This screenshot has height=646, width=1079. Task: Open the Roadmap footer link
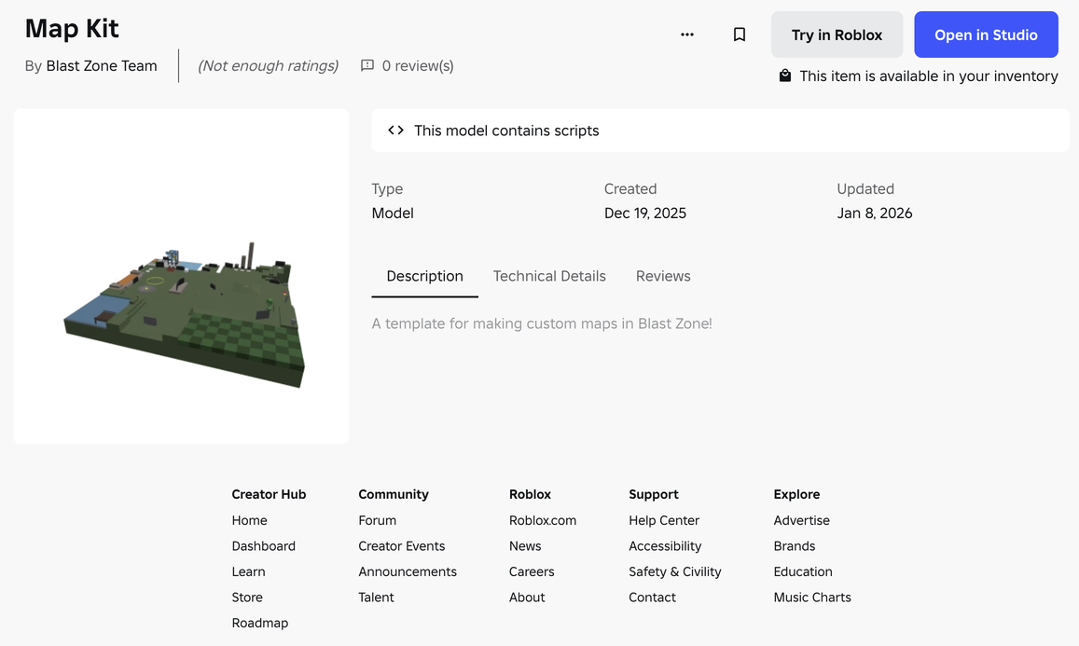point(260,623)
